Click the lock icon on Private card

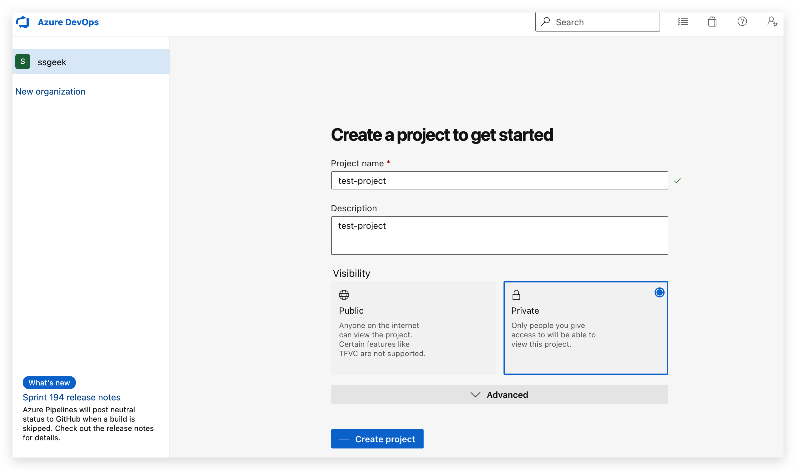516,295
